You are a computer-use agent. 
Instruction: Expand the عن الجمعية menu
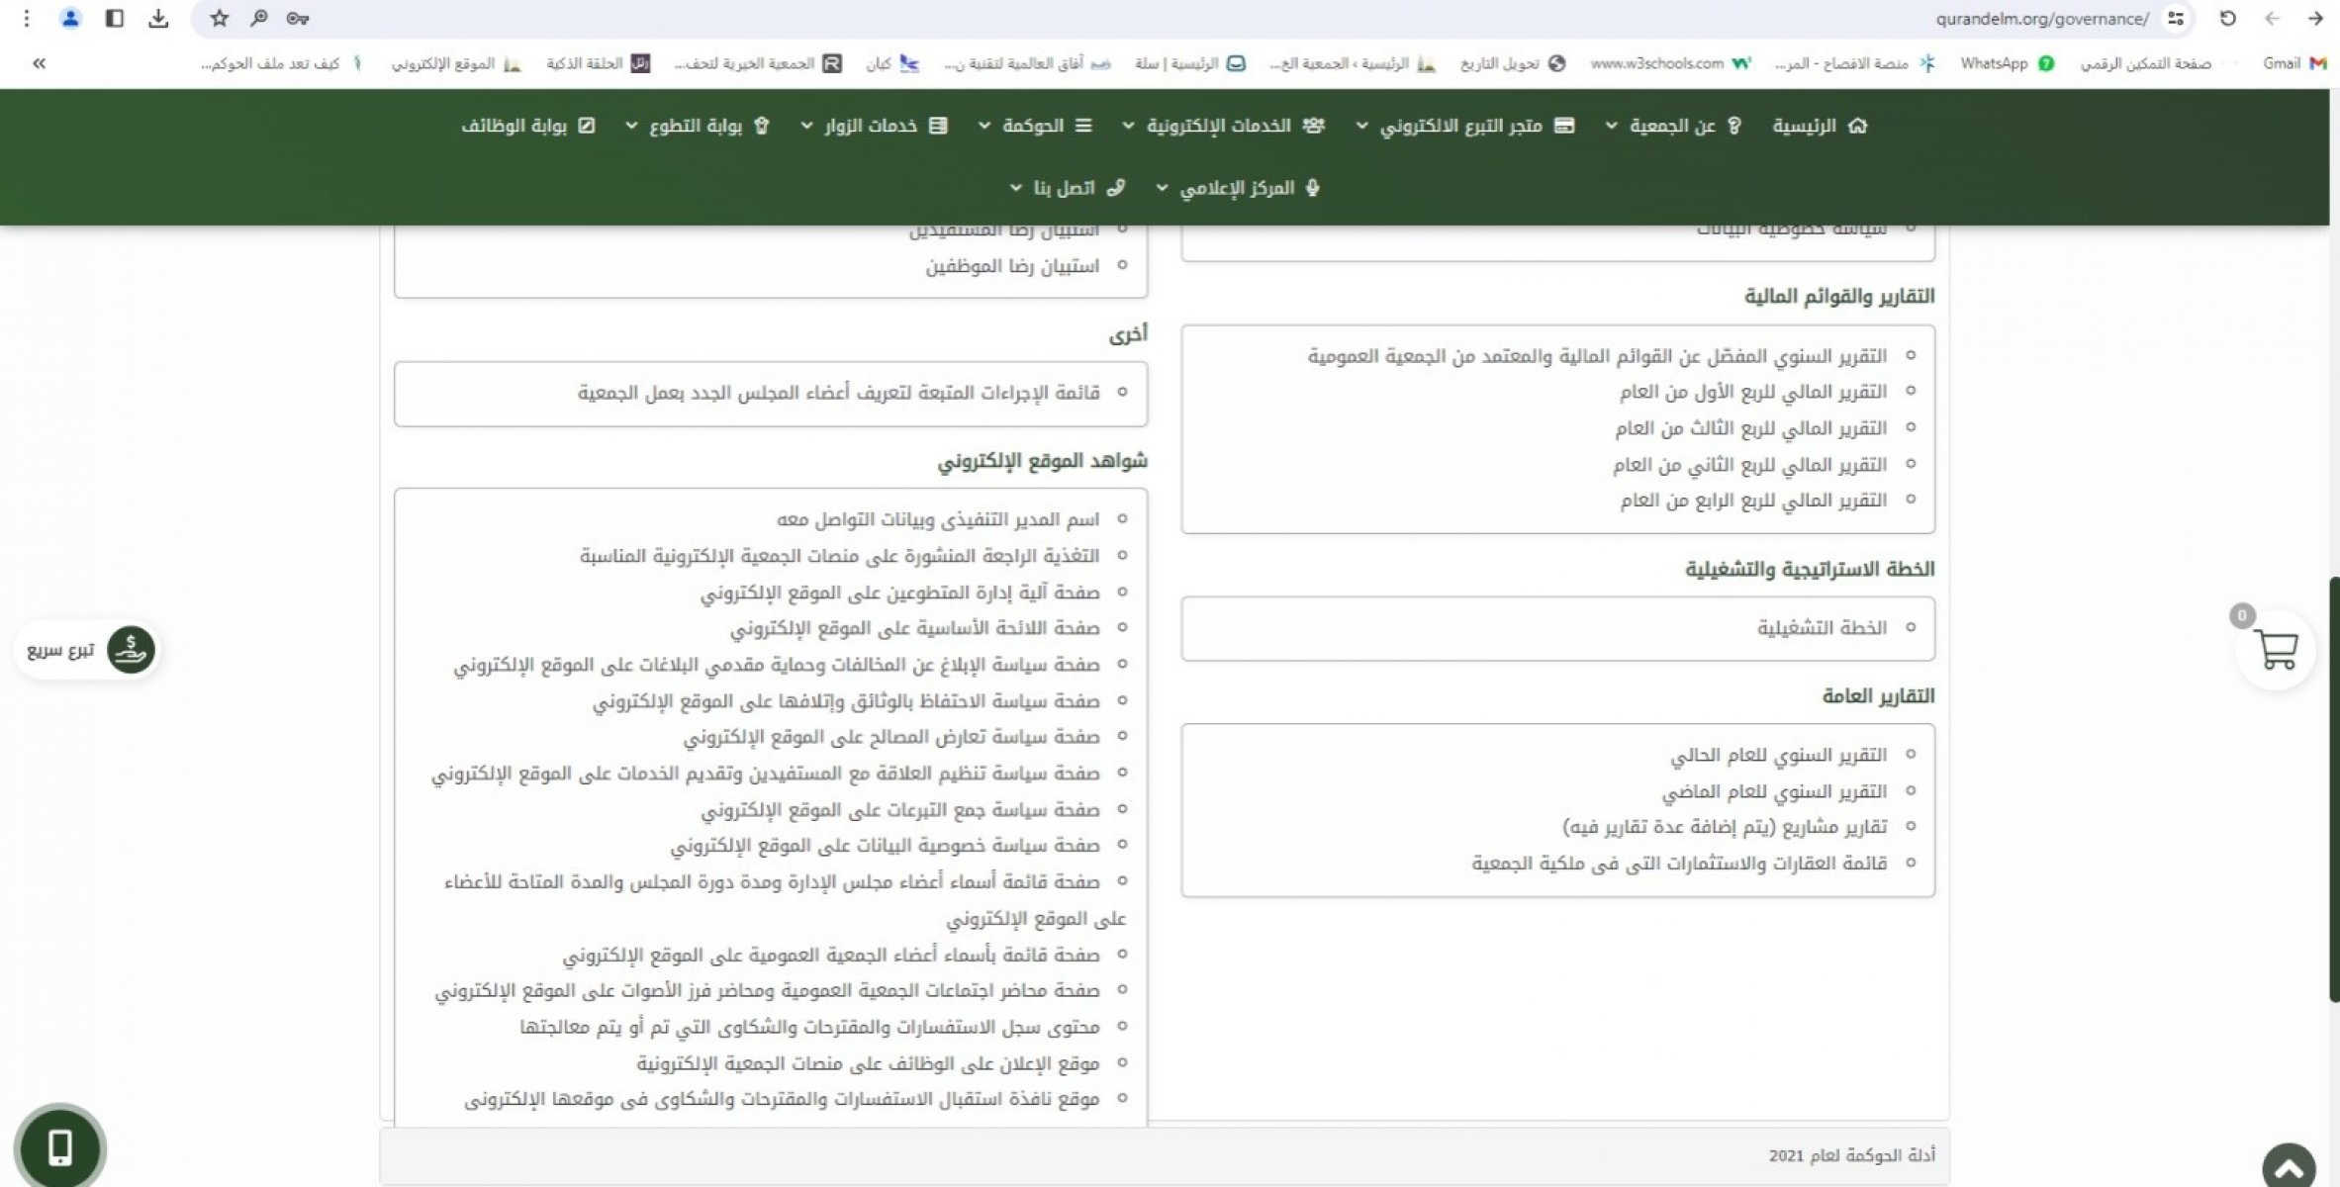[1673, 126]
